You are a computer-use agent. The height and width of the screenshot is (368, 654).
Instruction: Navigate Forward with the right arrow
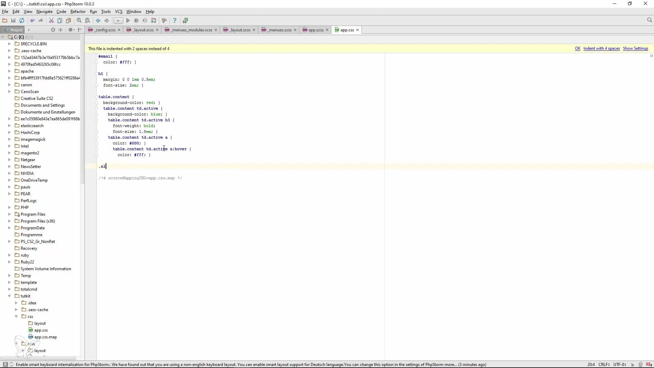pos(107,20)
